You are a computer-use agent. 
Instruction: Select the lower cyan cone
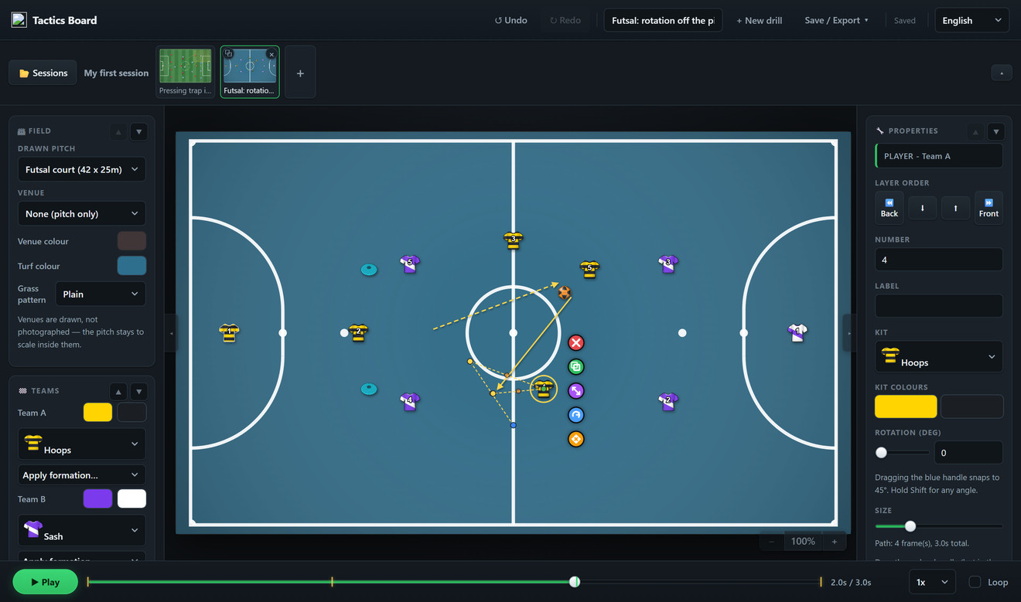coord(369,389)
